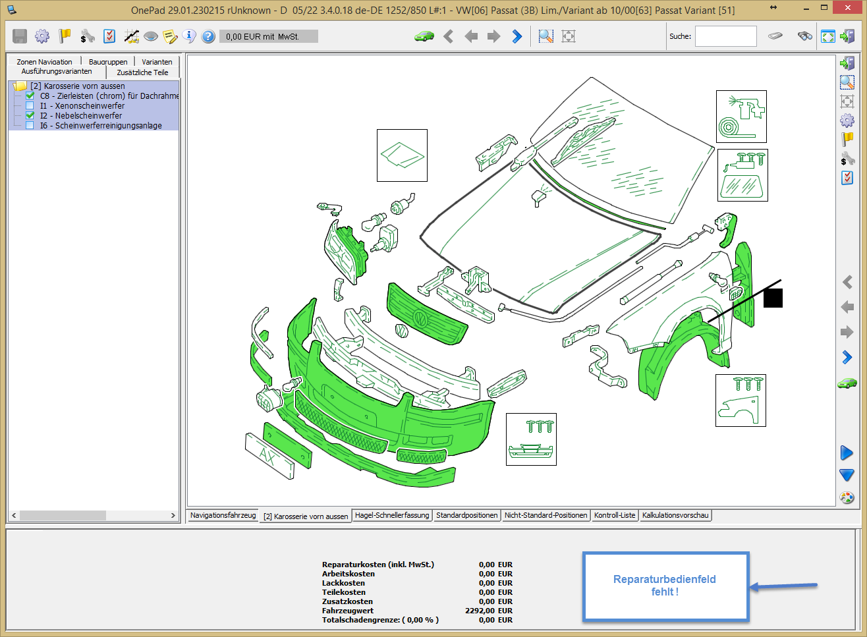Select the zoom magnifier in top toolbar
This screenshot has height=637, width=867.
click(x=546, y=36)
